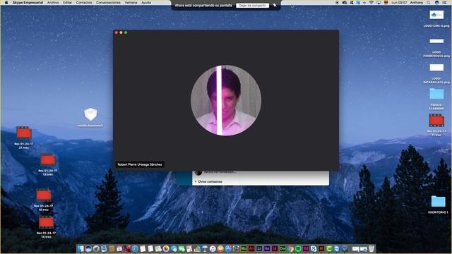Open Spotlight search magnifier in menu bar
Viewport: 452px width, 254px height.
click(x=429, y=3)
